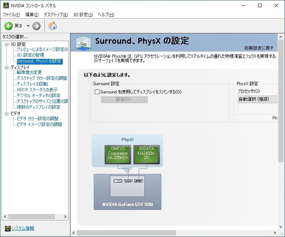The width and height of the screenshot is (285, 237).
Task: Open 3D 設定の管理 tree item
Action: click(30, 55)
